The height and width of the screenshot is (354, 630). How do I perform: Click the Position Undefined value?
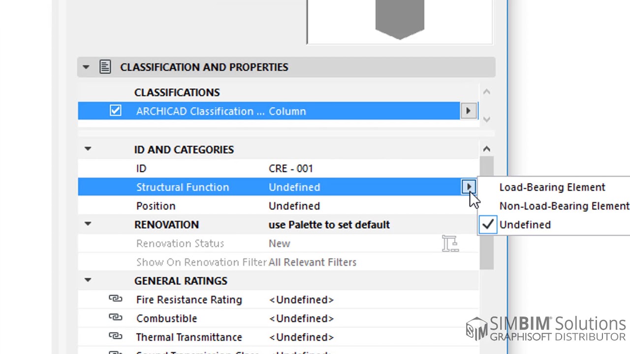click(294, 206)
